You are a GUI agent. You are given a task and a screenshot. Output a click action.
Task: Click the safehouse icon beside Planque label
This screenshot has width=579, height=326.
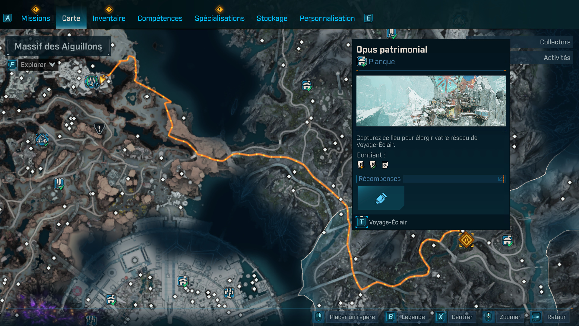tap(362, 62)
